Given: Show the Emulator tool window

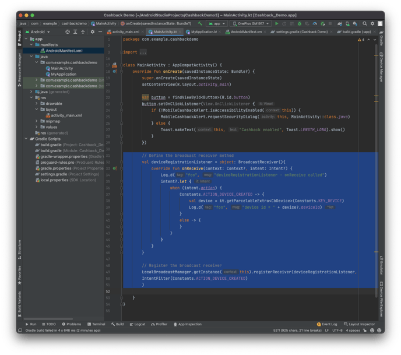Looking at the screenshot, I should click(x=381, y=265).
